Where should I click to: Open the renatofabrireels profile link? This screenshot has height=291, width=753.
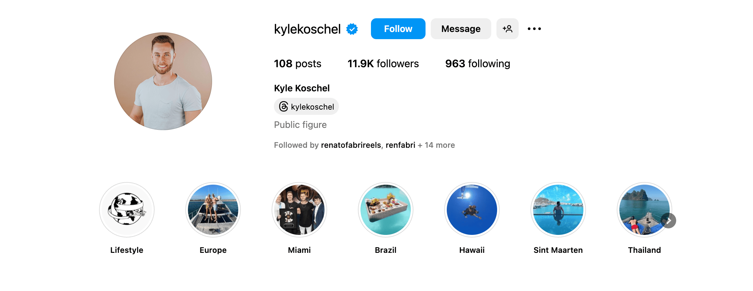[351, 145]
